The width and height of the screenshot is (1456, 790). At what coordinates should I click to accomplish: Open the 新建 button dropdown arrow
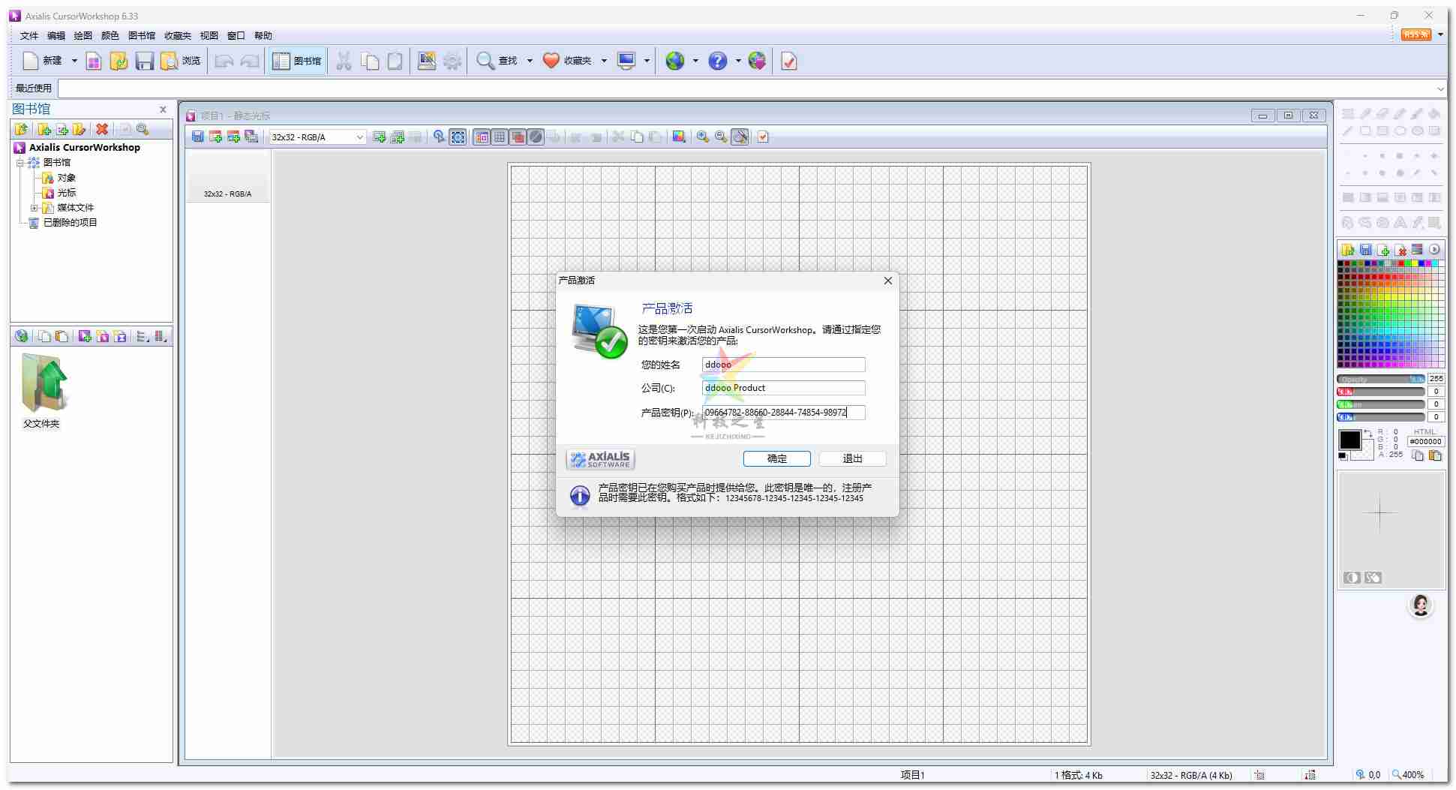pos(74,61)
